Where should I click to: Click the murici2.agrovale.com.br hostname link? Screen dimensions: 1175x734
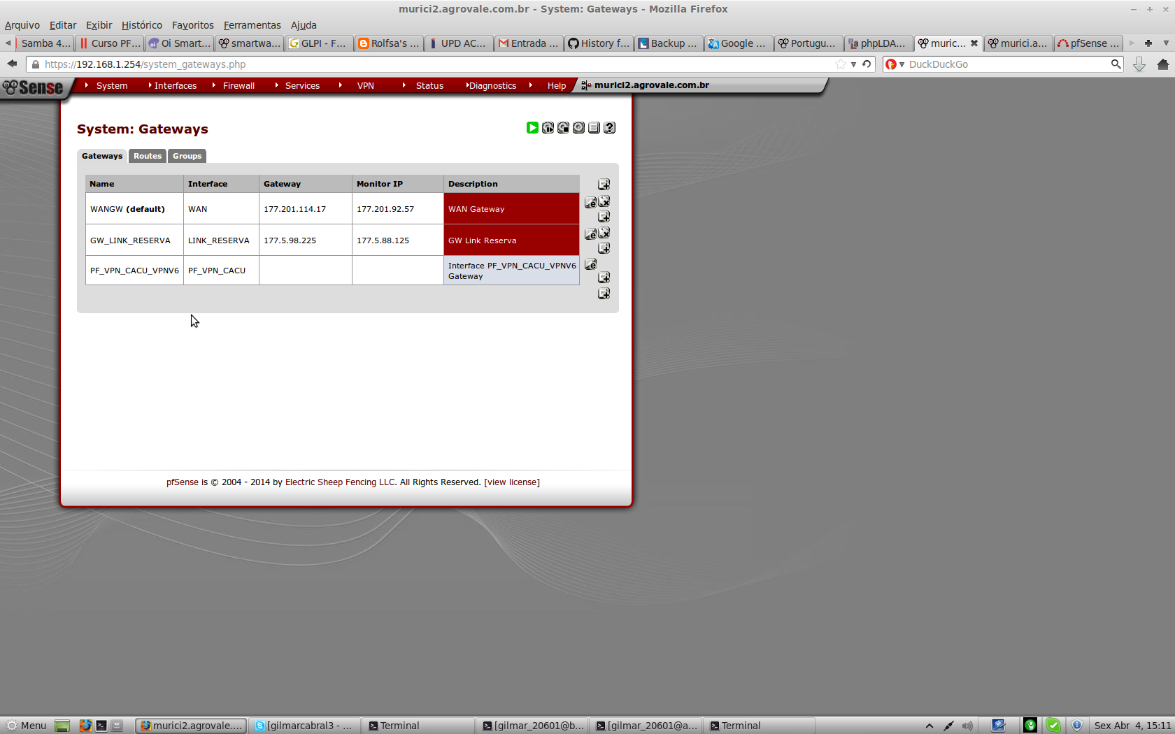652,85
